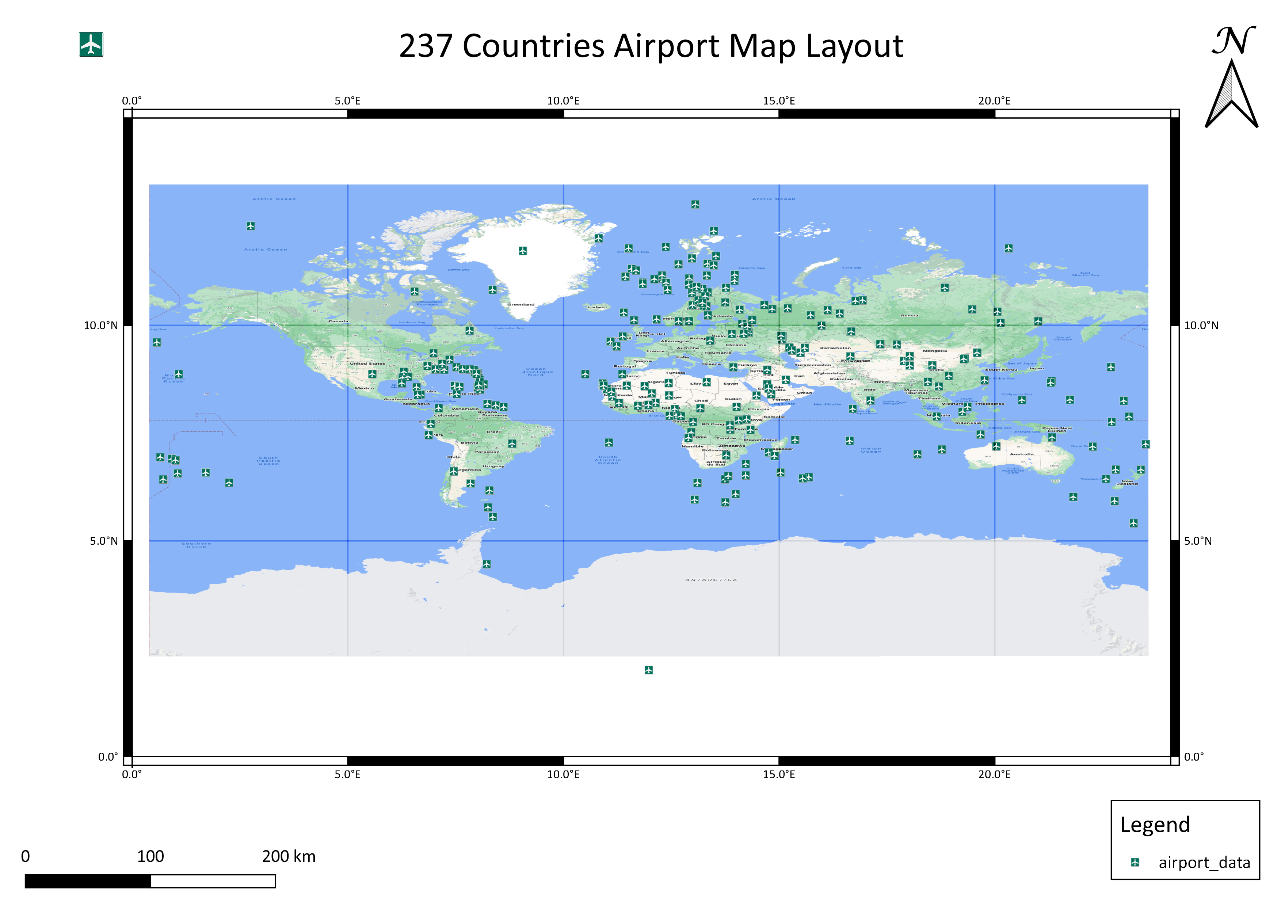Click the 'Legend' heading text
Screen dimensions: 1281x906
tap(1155, 825)
